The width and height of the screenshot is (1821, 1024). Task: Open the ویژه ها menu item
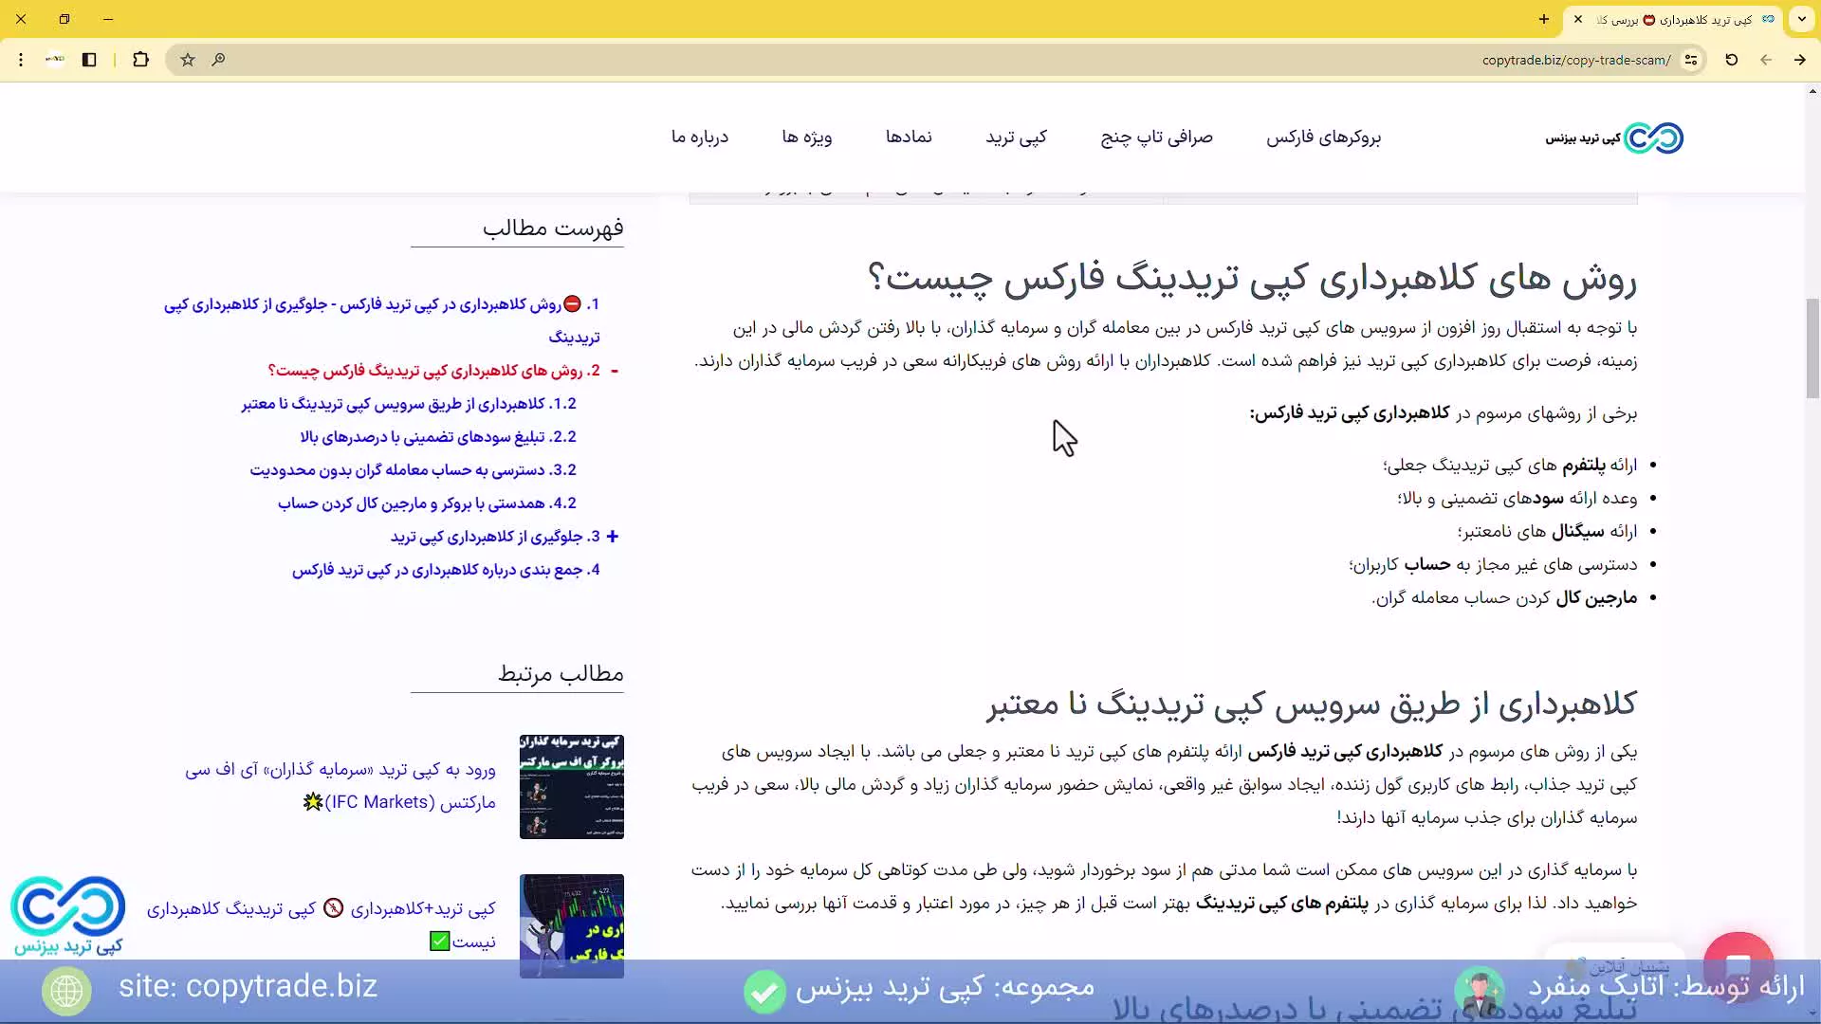[x=807, y=137]
